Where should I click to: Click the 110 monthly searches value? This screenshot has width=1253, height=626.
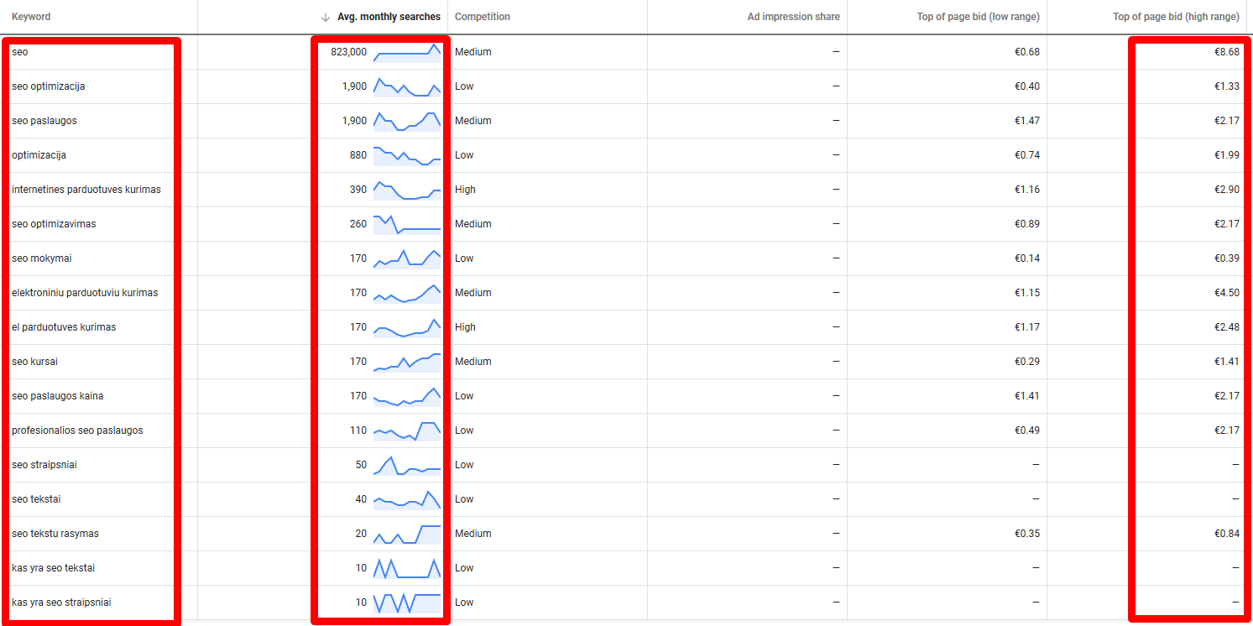click(358, 430)
